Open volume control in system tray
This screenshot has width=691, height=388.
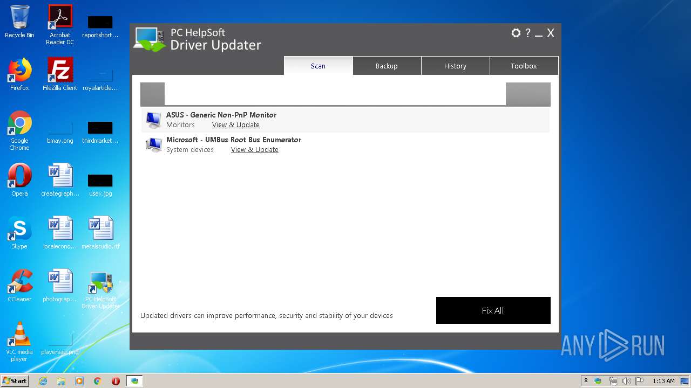pos(626,381)
